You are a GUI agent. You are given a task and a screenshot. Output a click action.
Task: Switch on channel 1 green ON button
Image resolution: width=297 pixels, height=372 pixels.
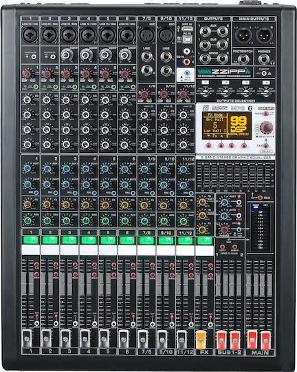pyautogui.click(x=31, y=240)
